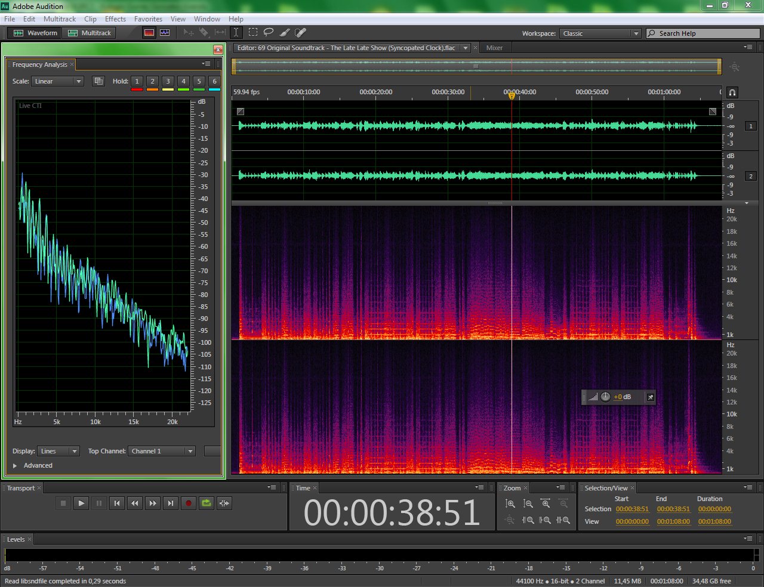Switch to Multitrack view
The width and height of the screenshot is (764, 587).
[90, 33]
